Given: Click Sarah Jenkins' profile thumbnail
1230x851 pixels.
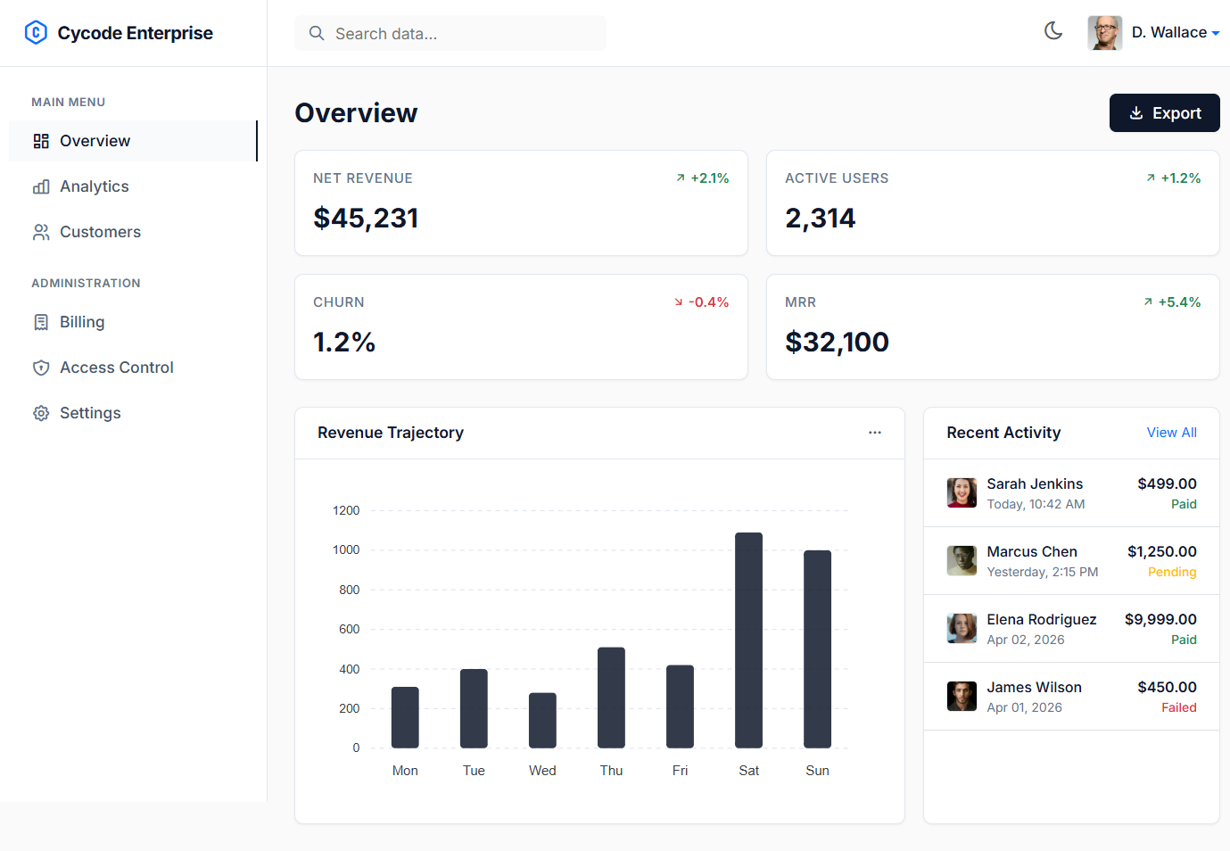Looking at the screenshot, I should point(962,492).
